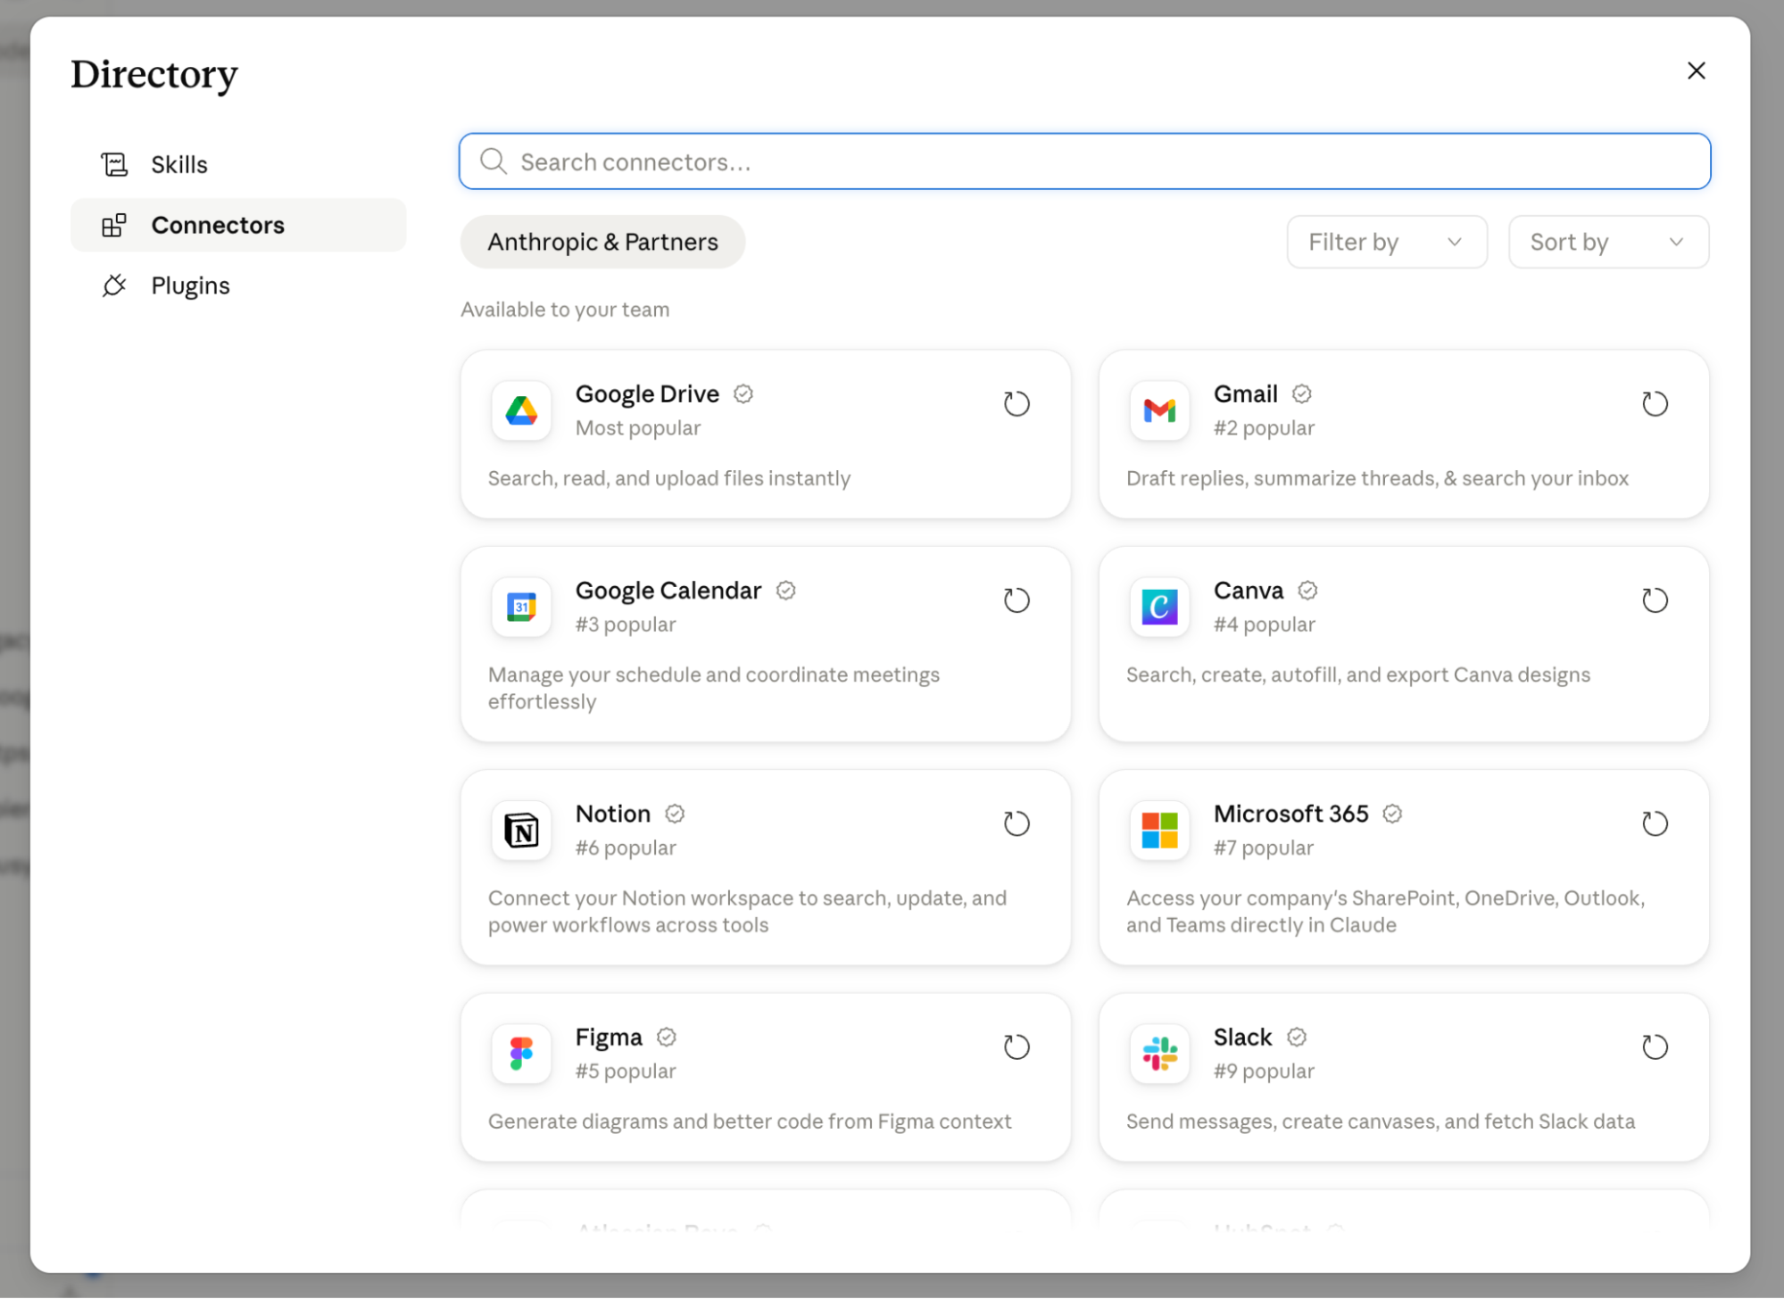Click the Directory heading
The width and height of the screenshot is (1784, 1299).
click(154, 74)
